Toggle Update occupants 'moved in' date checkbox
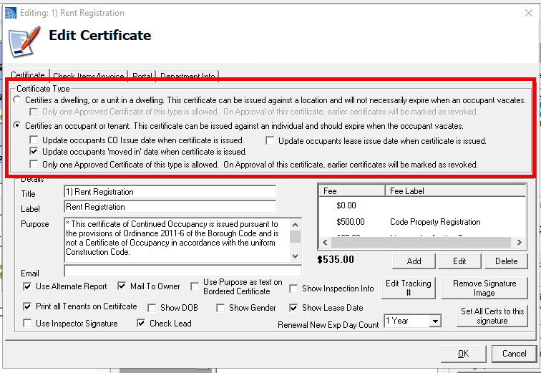The image size is (541, 373). tap(34, 152)
